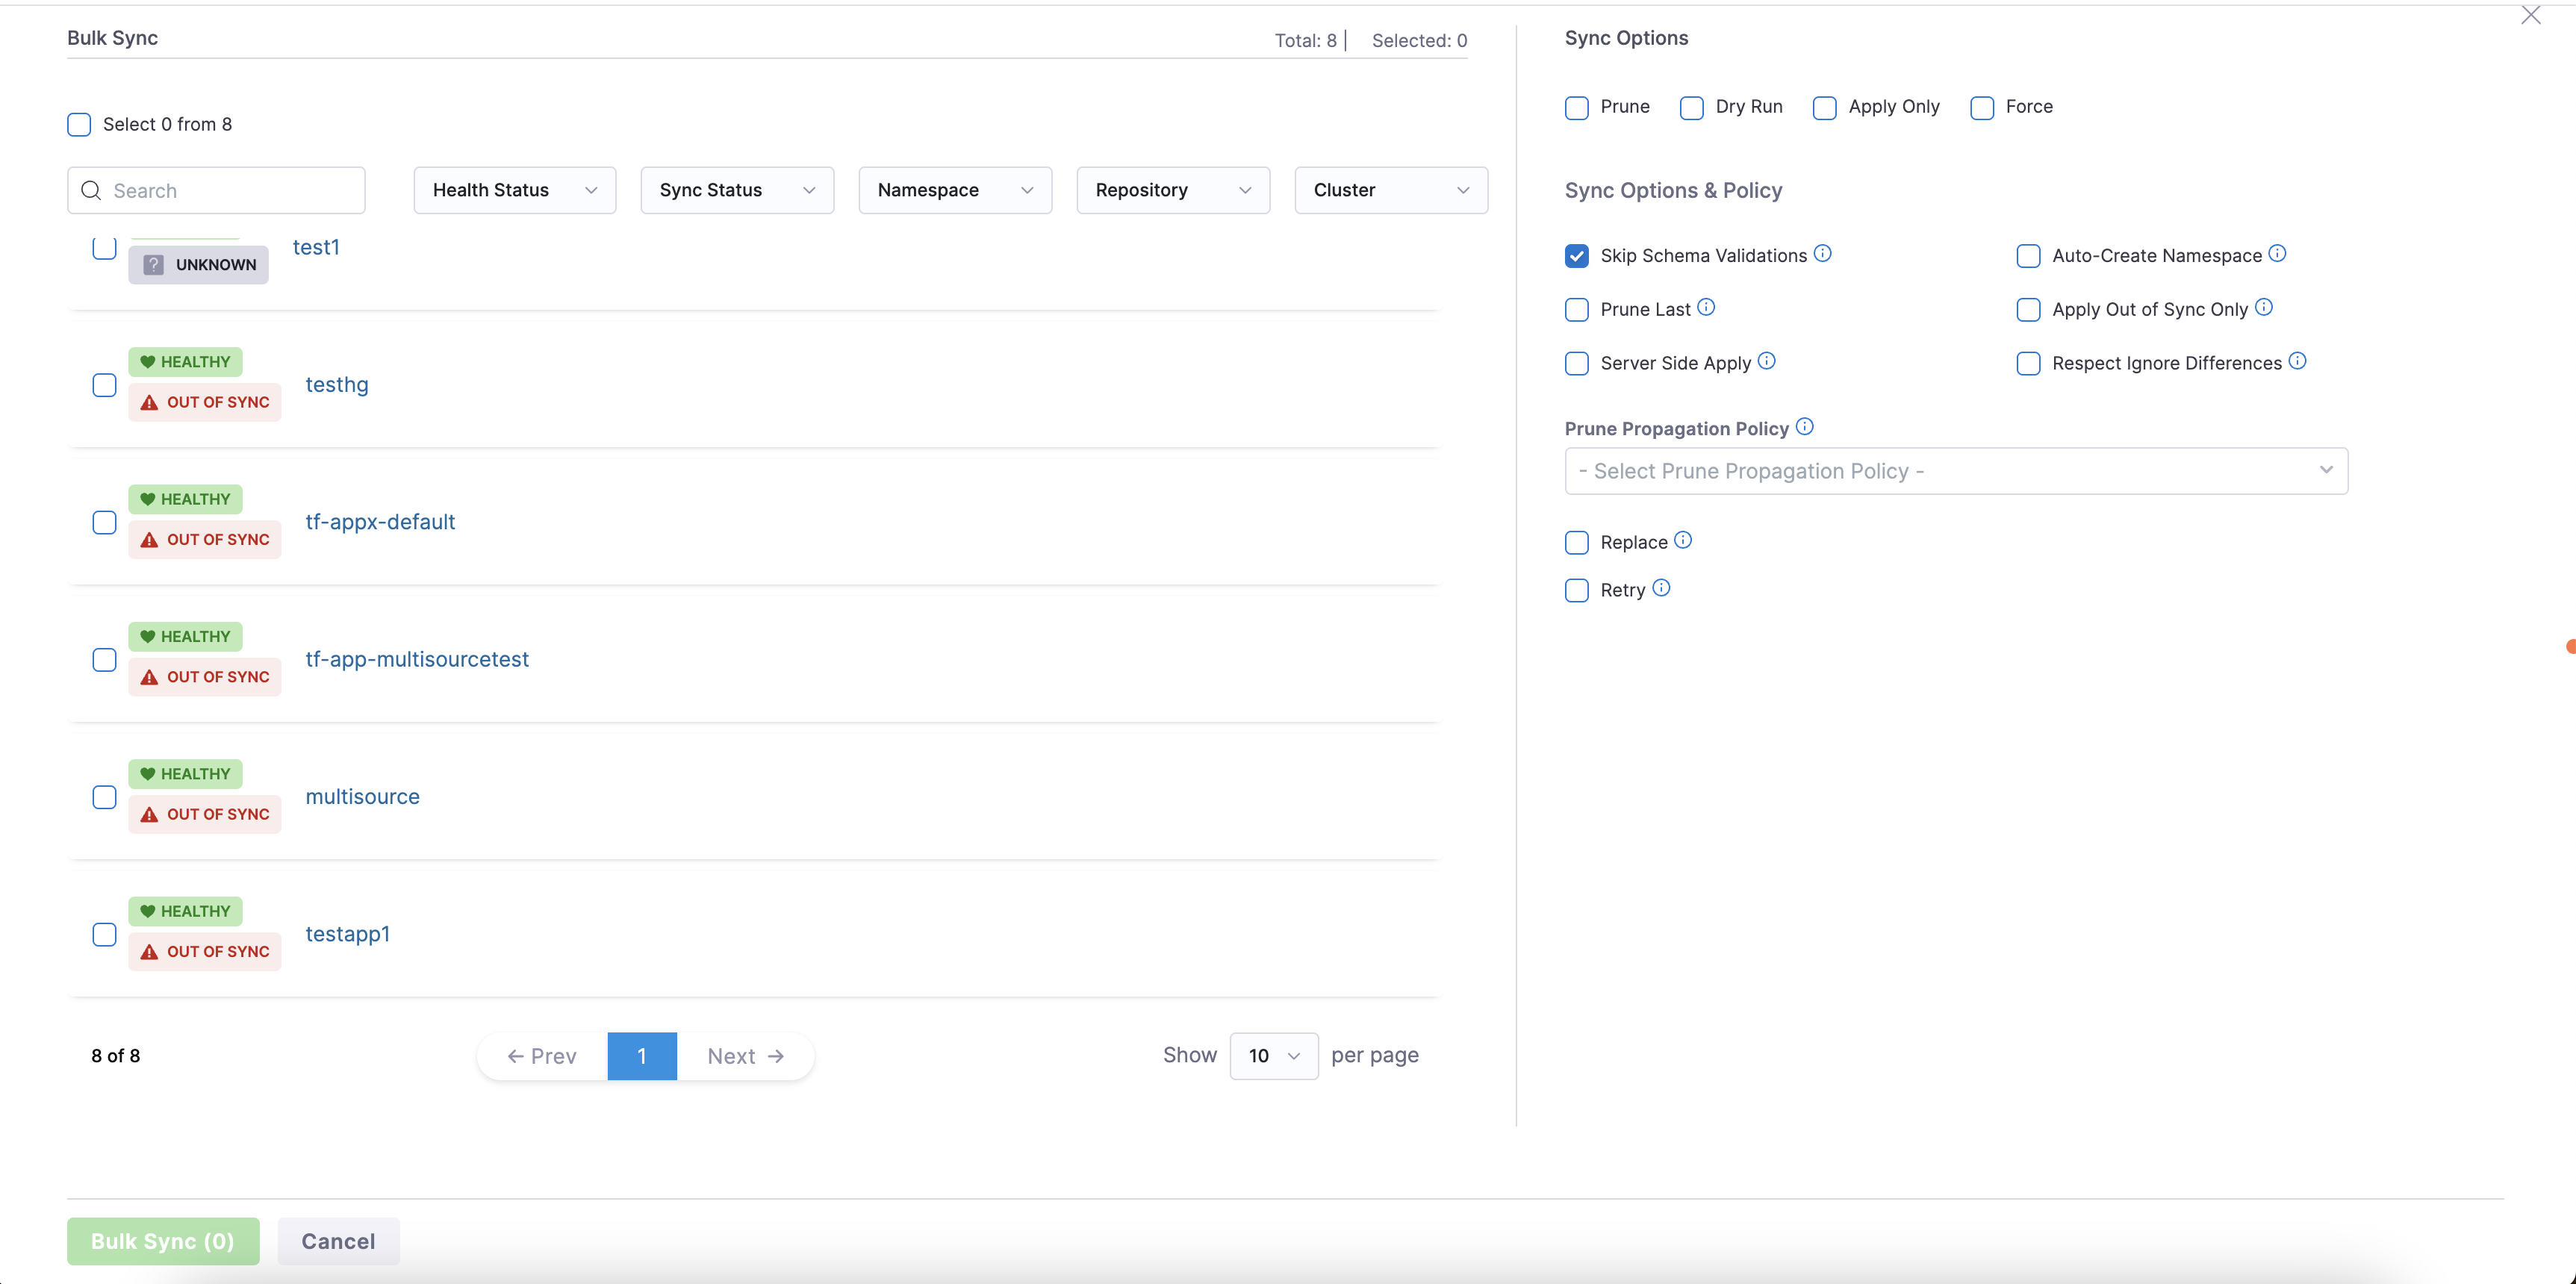Viewport: 2576px width, 1284px height.
Task: Click info icon next to Retry option
Action: tap(1661, 588)
